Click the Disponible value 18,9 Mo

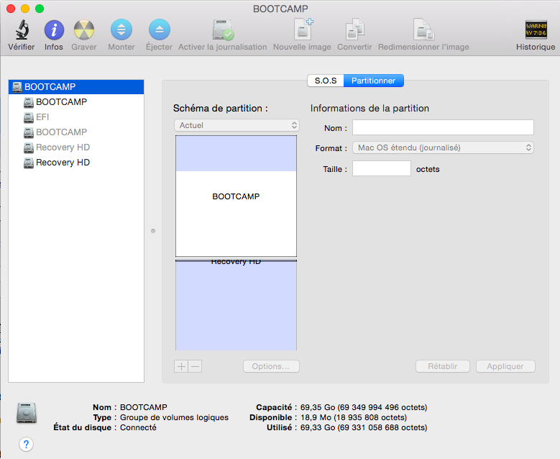tap(353, 417)
